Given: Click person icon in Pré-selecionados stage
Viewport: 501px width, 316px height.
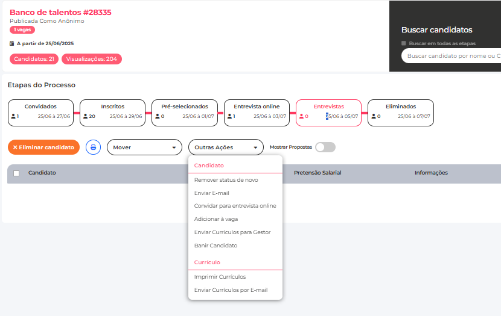Looking at the screenshot, I should 157,117.
